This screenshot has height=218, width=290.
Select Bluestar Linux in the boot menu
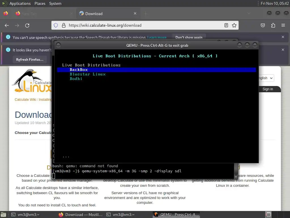[x=88, y=74]
